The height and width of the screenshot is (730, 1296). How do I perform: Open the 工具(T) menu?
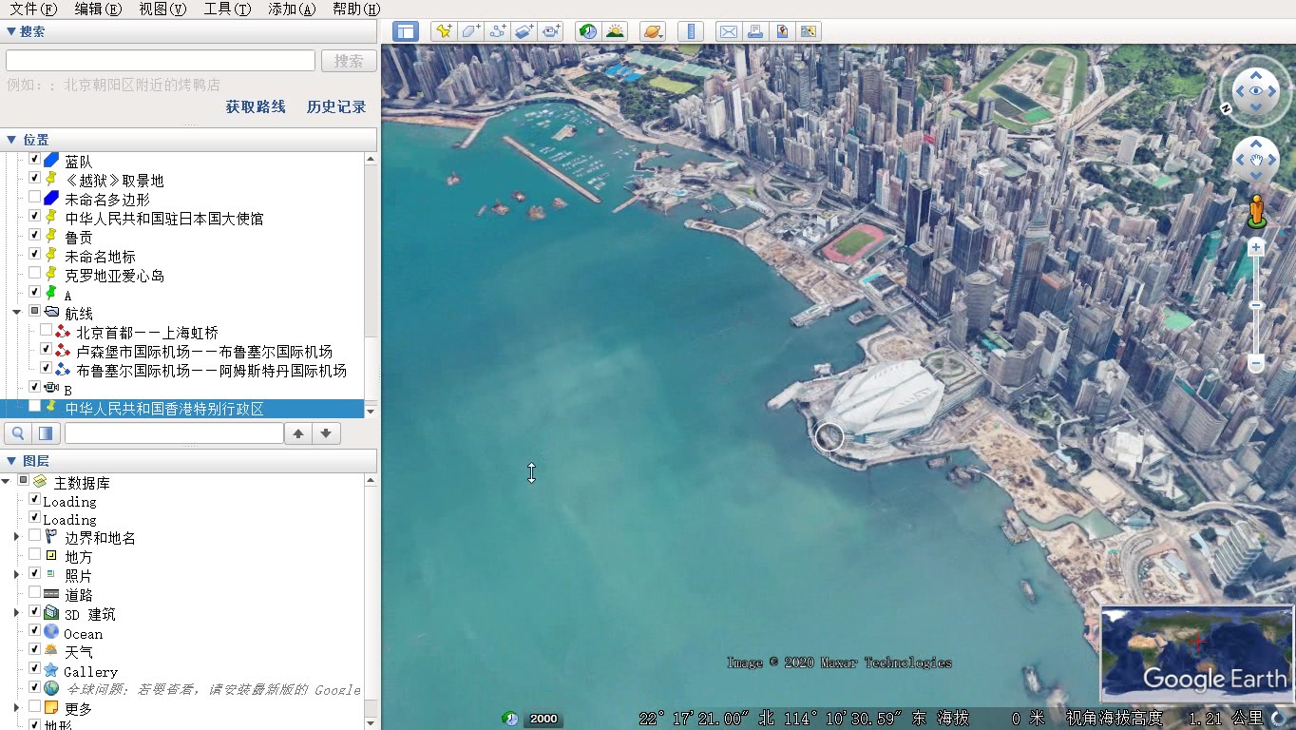pos(227,9)
